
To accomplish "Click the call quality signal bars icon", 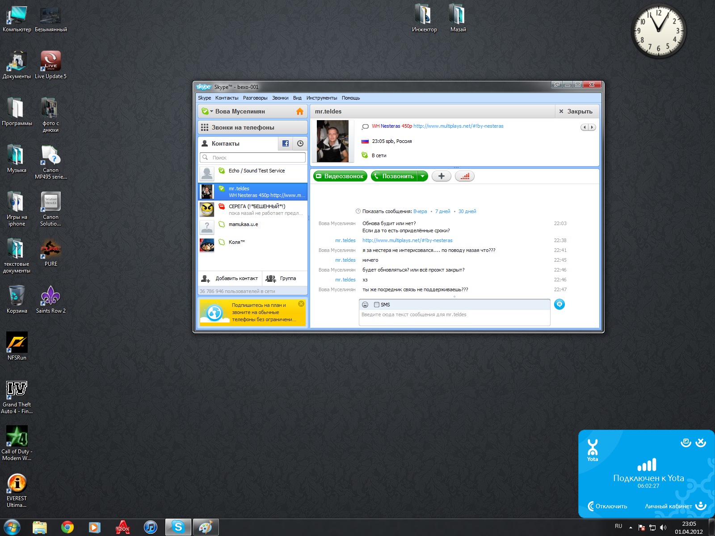I will pyautogui.click(x=465, y=176).
